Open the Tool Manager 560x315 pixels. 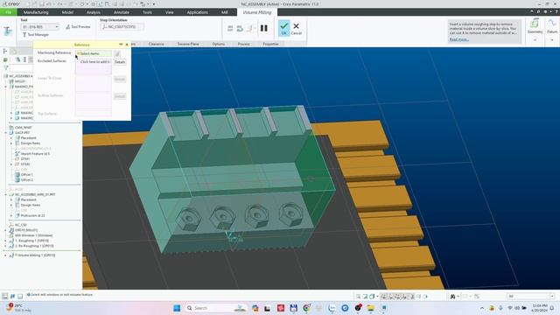click(36, 35)
